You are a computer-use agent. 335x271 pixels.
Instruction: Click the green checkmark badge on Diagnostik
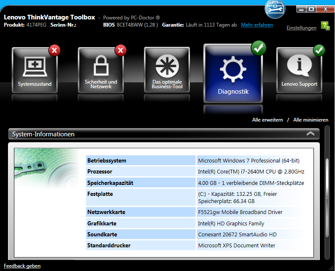pyautogui.click(x=259, y=48)
